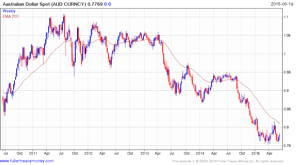
Task: Click the '2015' year label on the time axis
Action: tap(256, 153)
